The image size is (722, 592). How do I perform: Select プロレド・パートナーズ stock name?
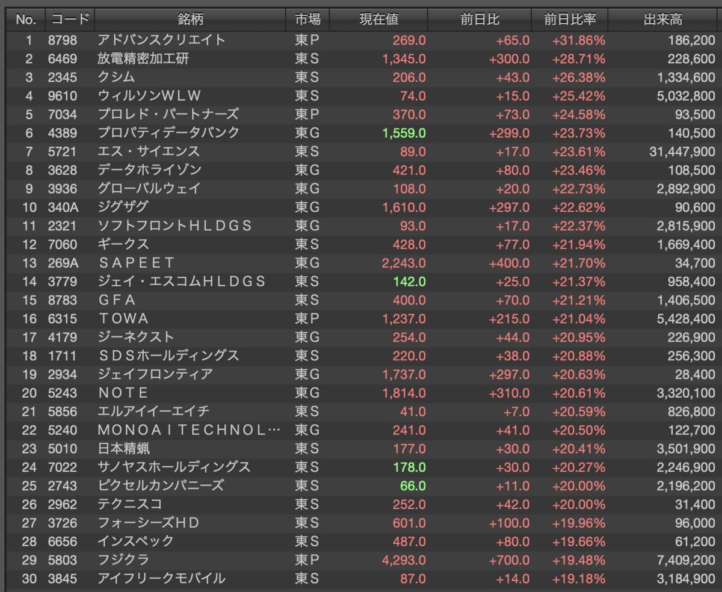168,114
